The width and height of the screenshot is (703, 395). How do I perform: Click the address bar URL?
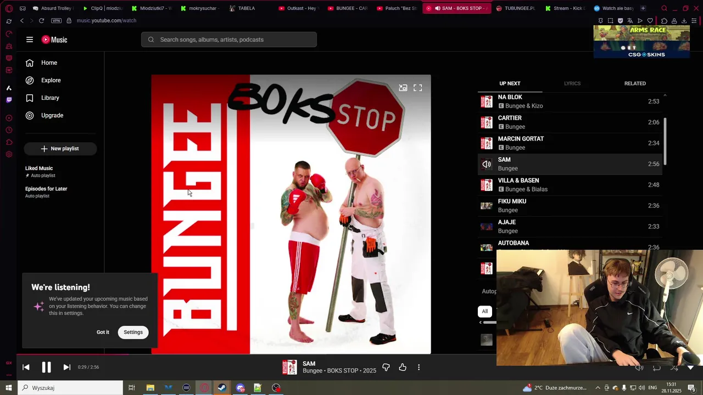pyautogui.click(x=107, y=20)
